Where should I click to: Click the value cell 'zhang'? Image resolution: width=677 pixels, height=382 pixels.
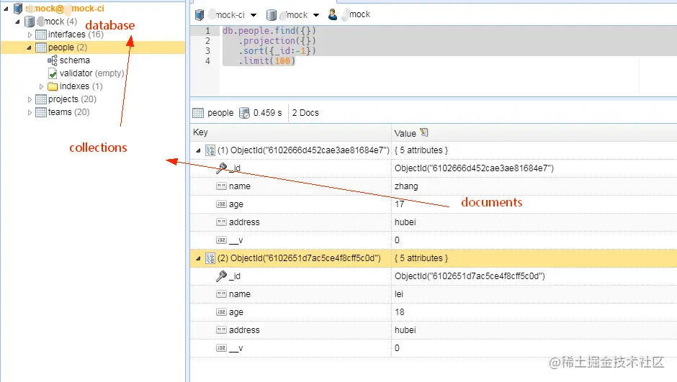coord(406,186)
